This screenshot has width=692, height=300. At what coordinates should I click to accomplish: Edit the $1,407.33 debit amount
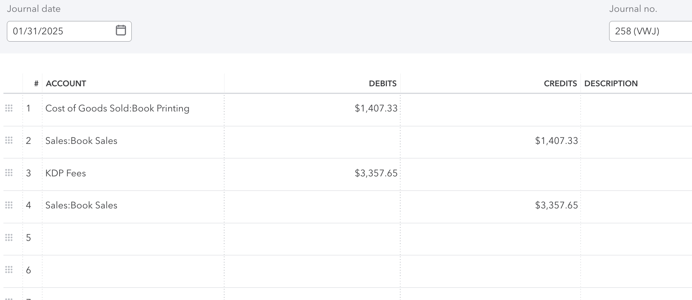(x=376, y=108)
